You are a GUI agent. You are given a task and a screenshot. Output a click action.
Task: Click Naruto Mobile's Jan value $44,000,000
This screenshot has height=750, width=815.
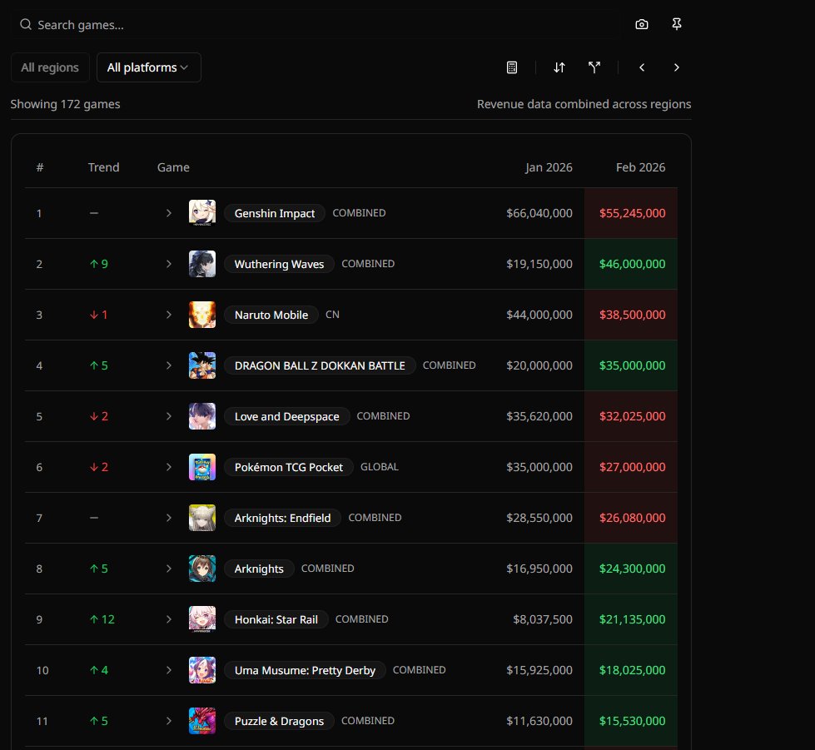point(539,315)
